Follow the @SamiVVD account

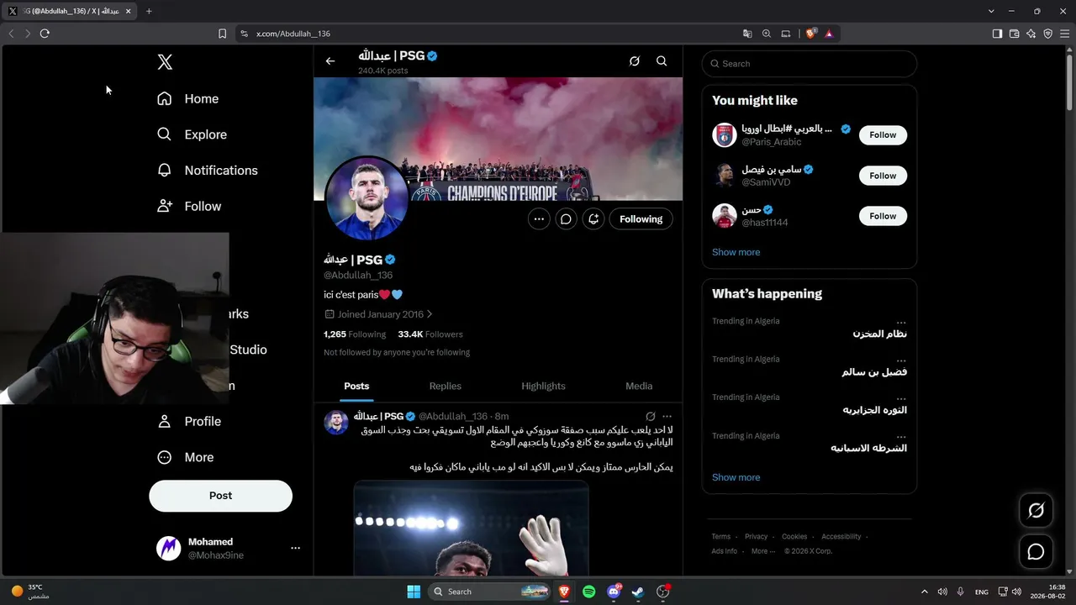[883, 176]
